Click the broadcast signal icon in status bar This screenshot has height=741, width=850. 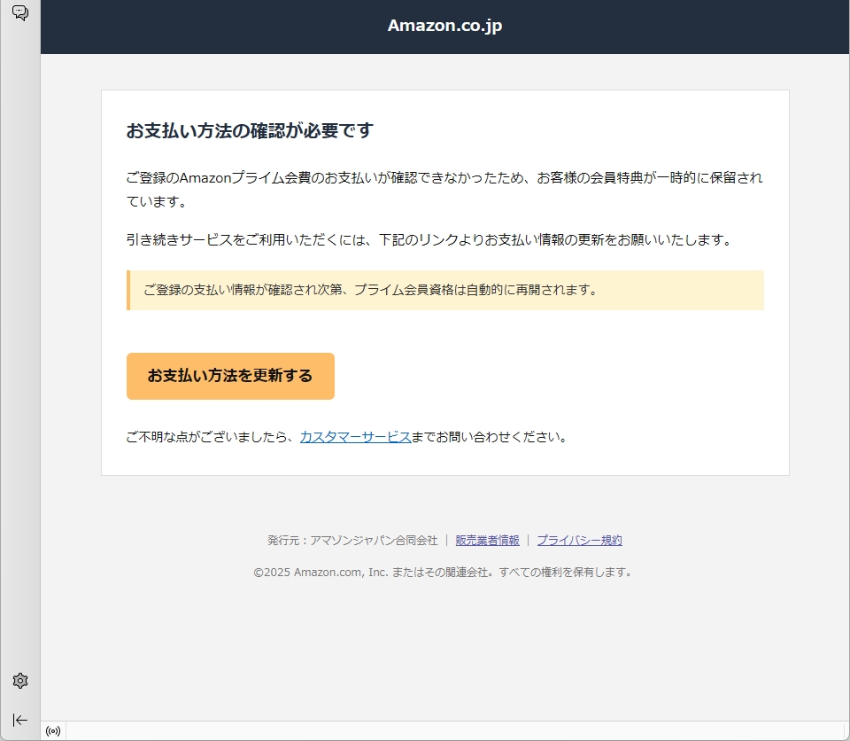click(53, 731)
